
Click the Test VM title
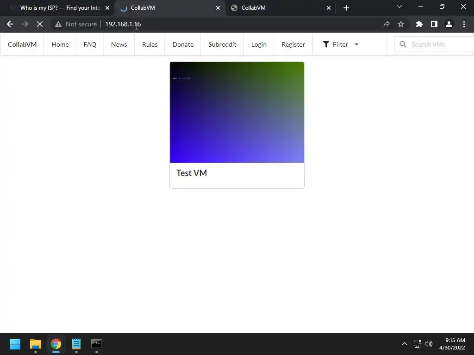point(192,173)
